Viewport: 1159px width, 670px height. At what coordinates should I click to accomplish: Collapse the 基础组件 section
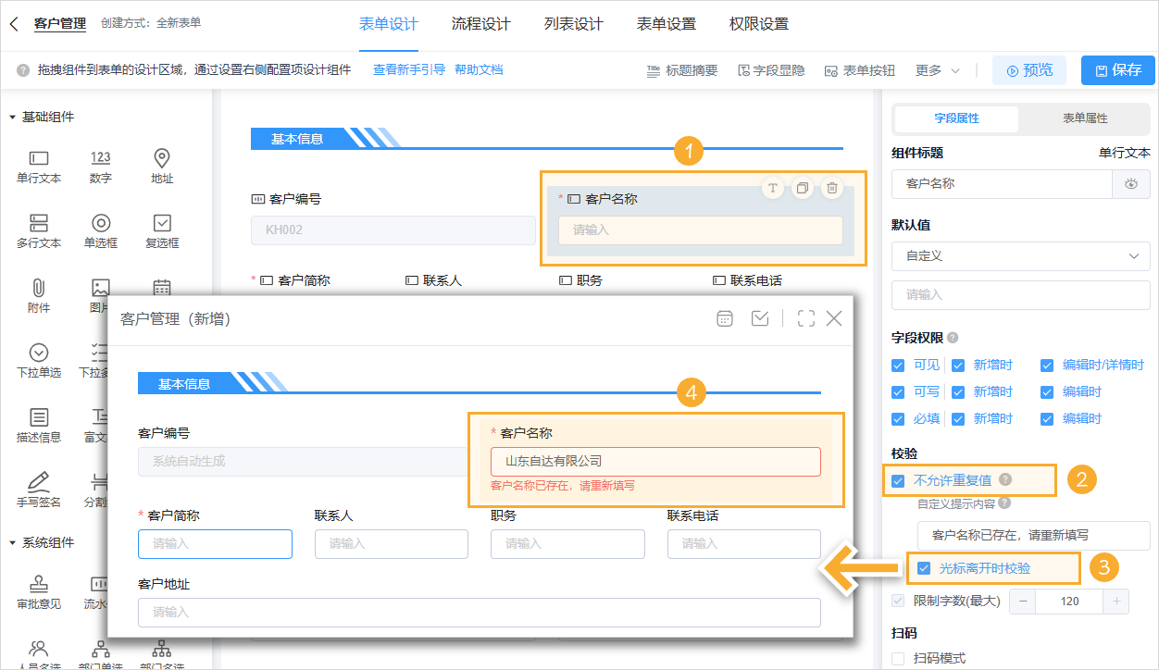13,118
